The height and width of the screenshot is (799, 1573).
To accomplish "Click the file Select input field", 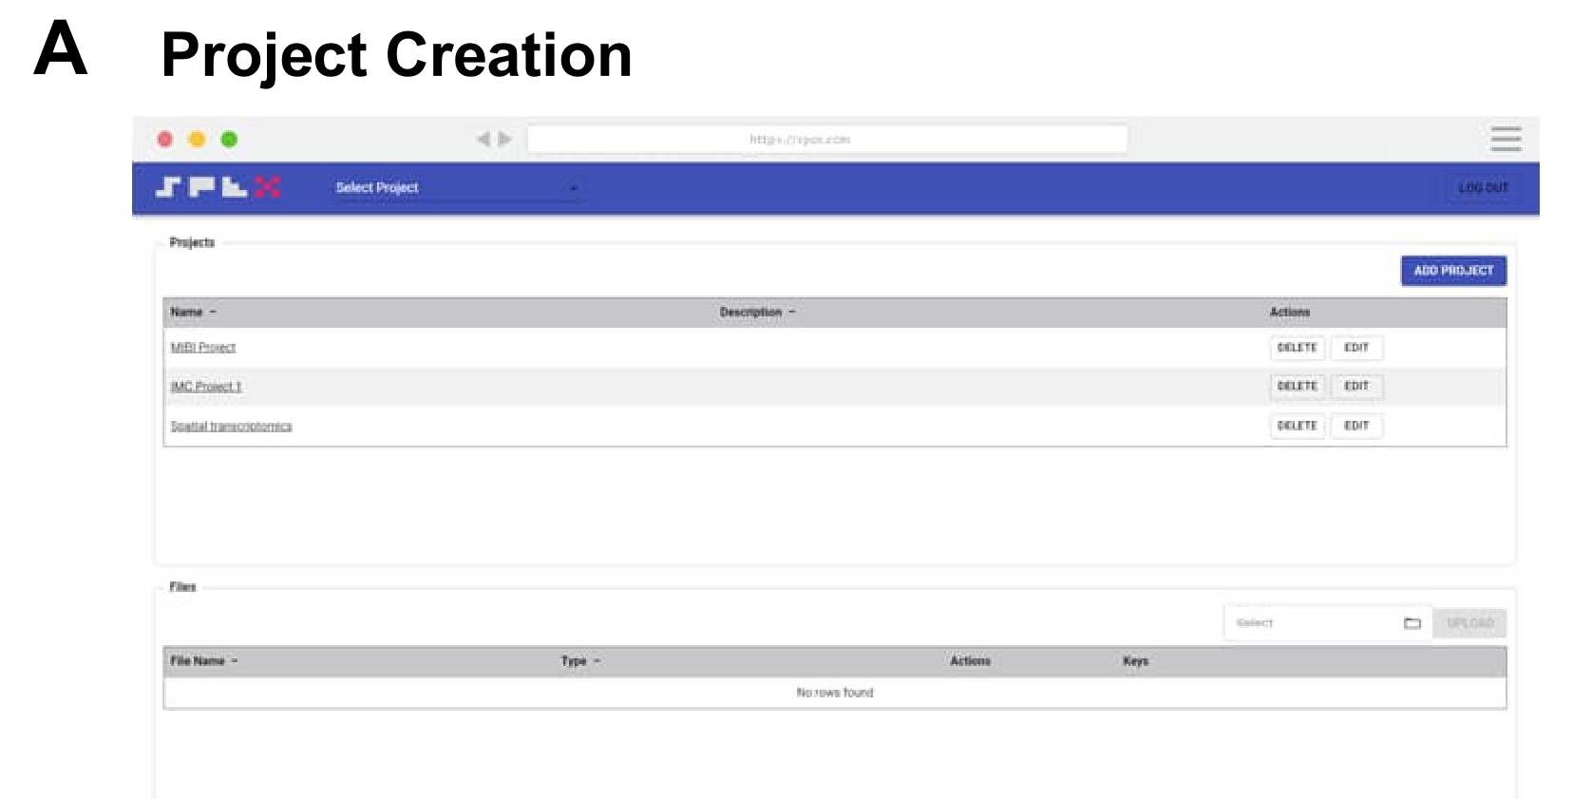I will pyautogui.click(x=1311, y=623).
